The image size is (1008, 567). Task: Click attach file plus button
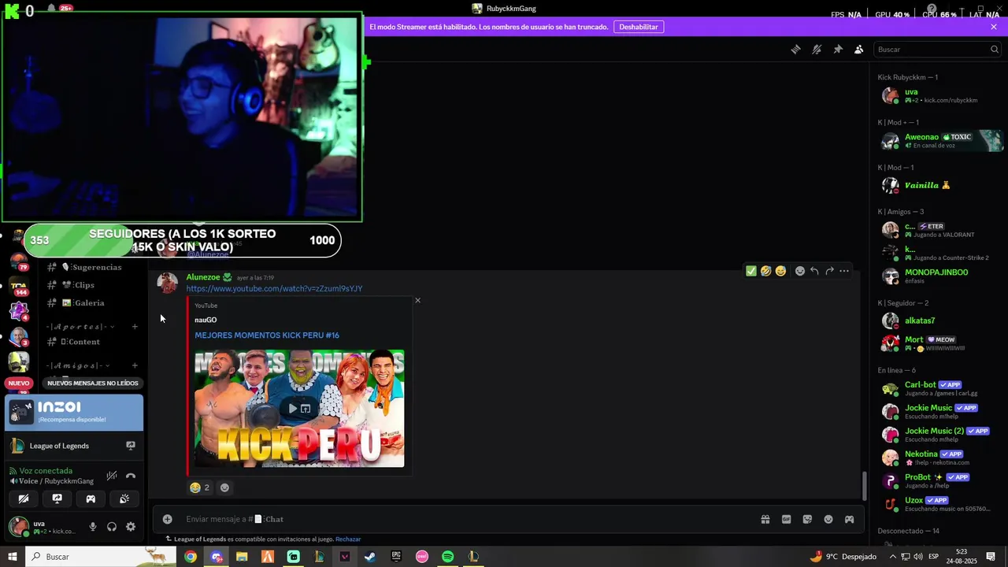click(167, 519)
